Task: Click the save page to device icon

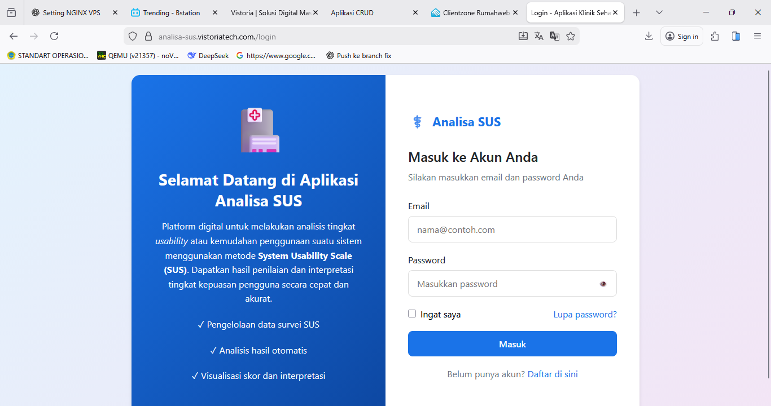Action: 523,36
